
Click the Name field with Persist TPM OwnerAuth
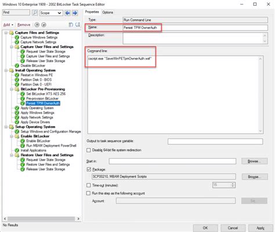[x=195, y=27]
